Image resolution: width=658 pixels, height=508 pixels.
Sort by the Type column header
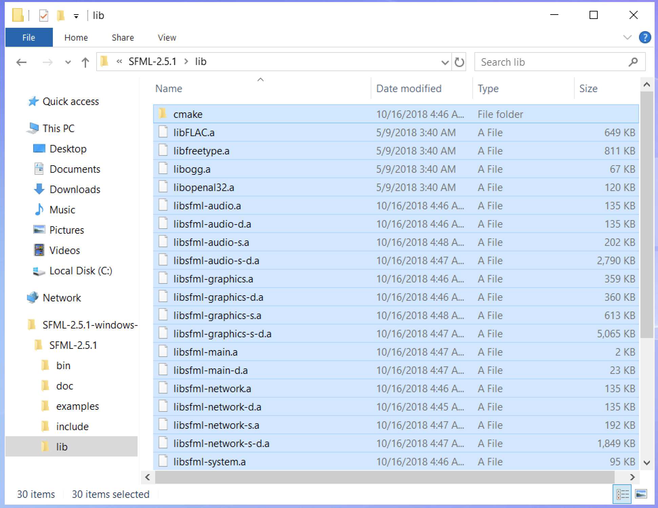[488, 88]
